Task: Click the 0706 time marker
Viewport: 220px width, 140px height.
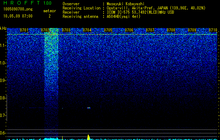Action: (129, 30)
